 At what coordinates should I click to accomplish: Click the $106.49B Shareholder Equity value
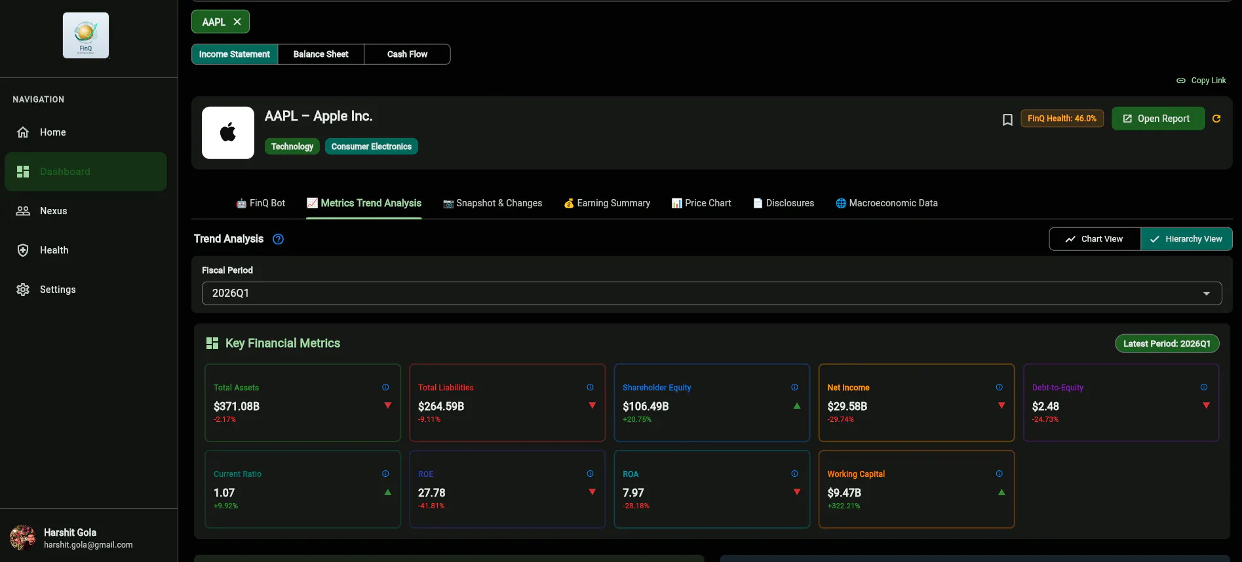click(646, 406)
